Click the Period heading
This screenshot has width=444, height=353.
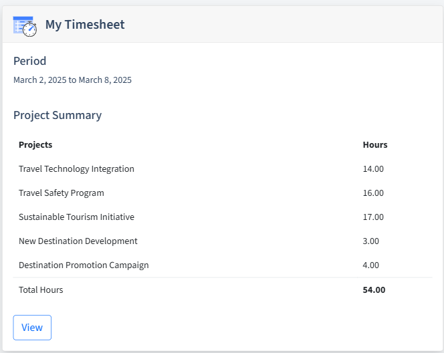29,61
